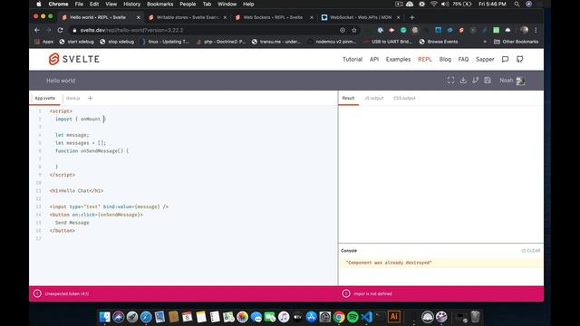The height and width of the screenshot is (326, 580).
Task: Click the REPL nav link
Action: point(425,59)
